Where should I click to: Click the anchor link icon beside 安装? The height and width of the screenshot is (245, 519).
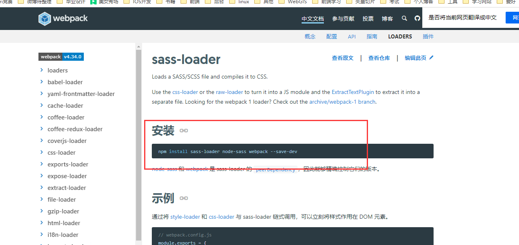tap(184, 131)
